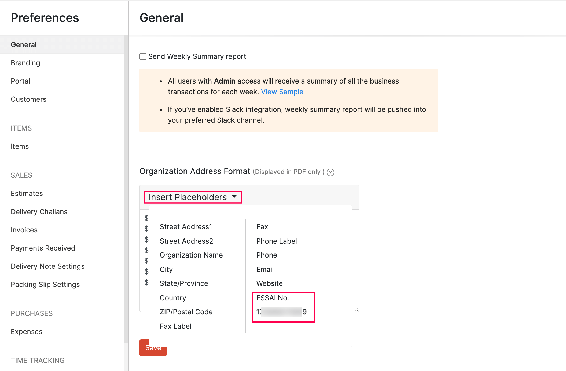The image size is (566, 371).
Task: Open Items preferences
Action: tap(20, 146)
